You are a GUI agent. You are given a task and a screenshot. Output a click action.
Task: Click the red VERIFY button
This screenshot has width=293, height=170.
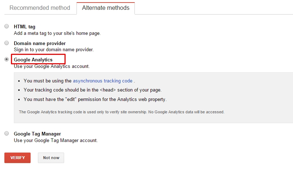tap(17, 158)
